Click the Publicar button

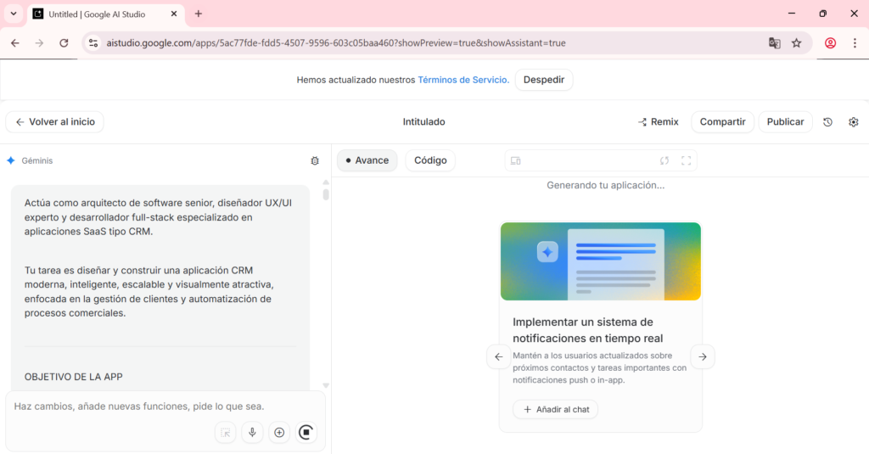point(785,122)
